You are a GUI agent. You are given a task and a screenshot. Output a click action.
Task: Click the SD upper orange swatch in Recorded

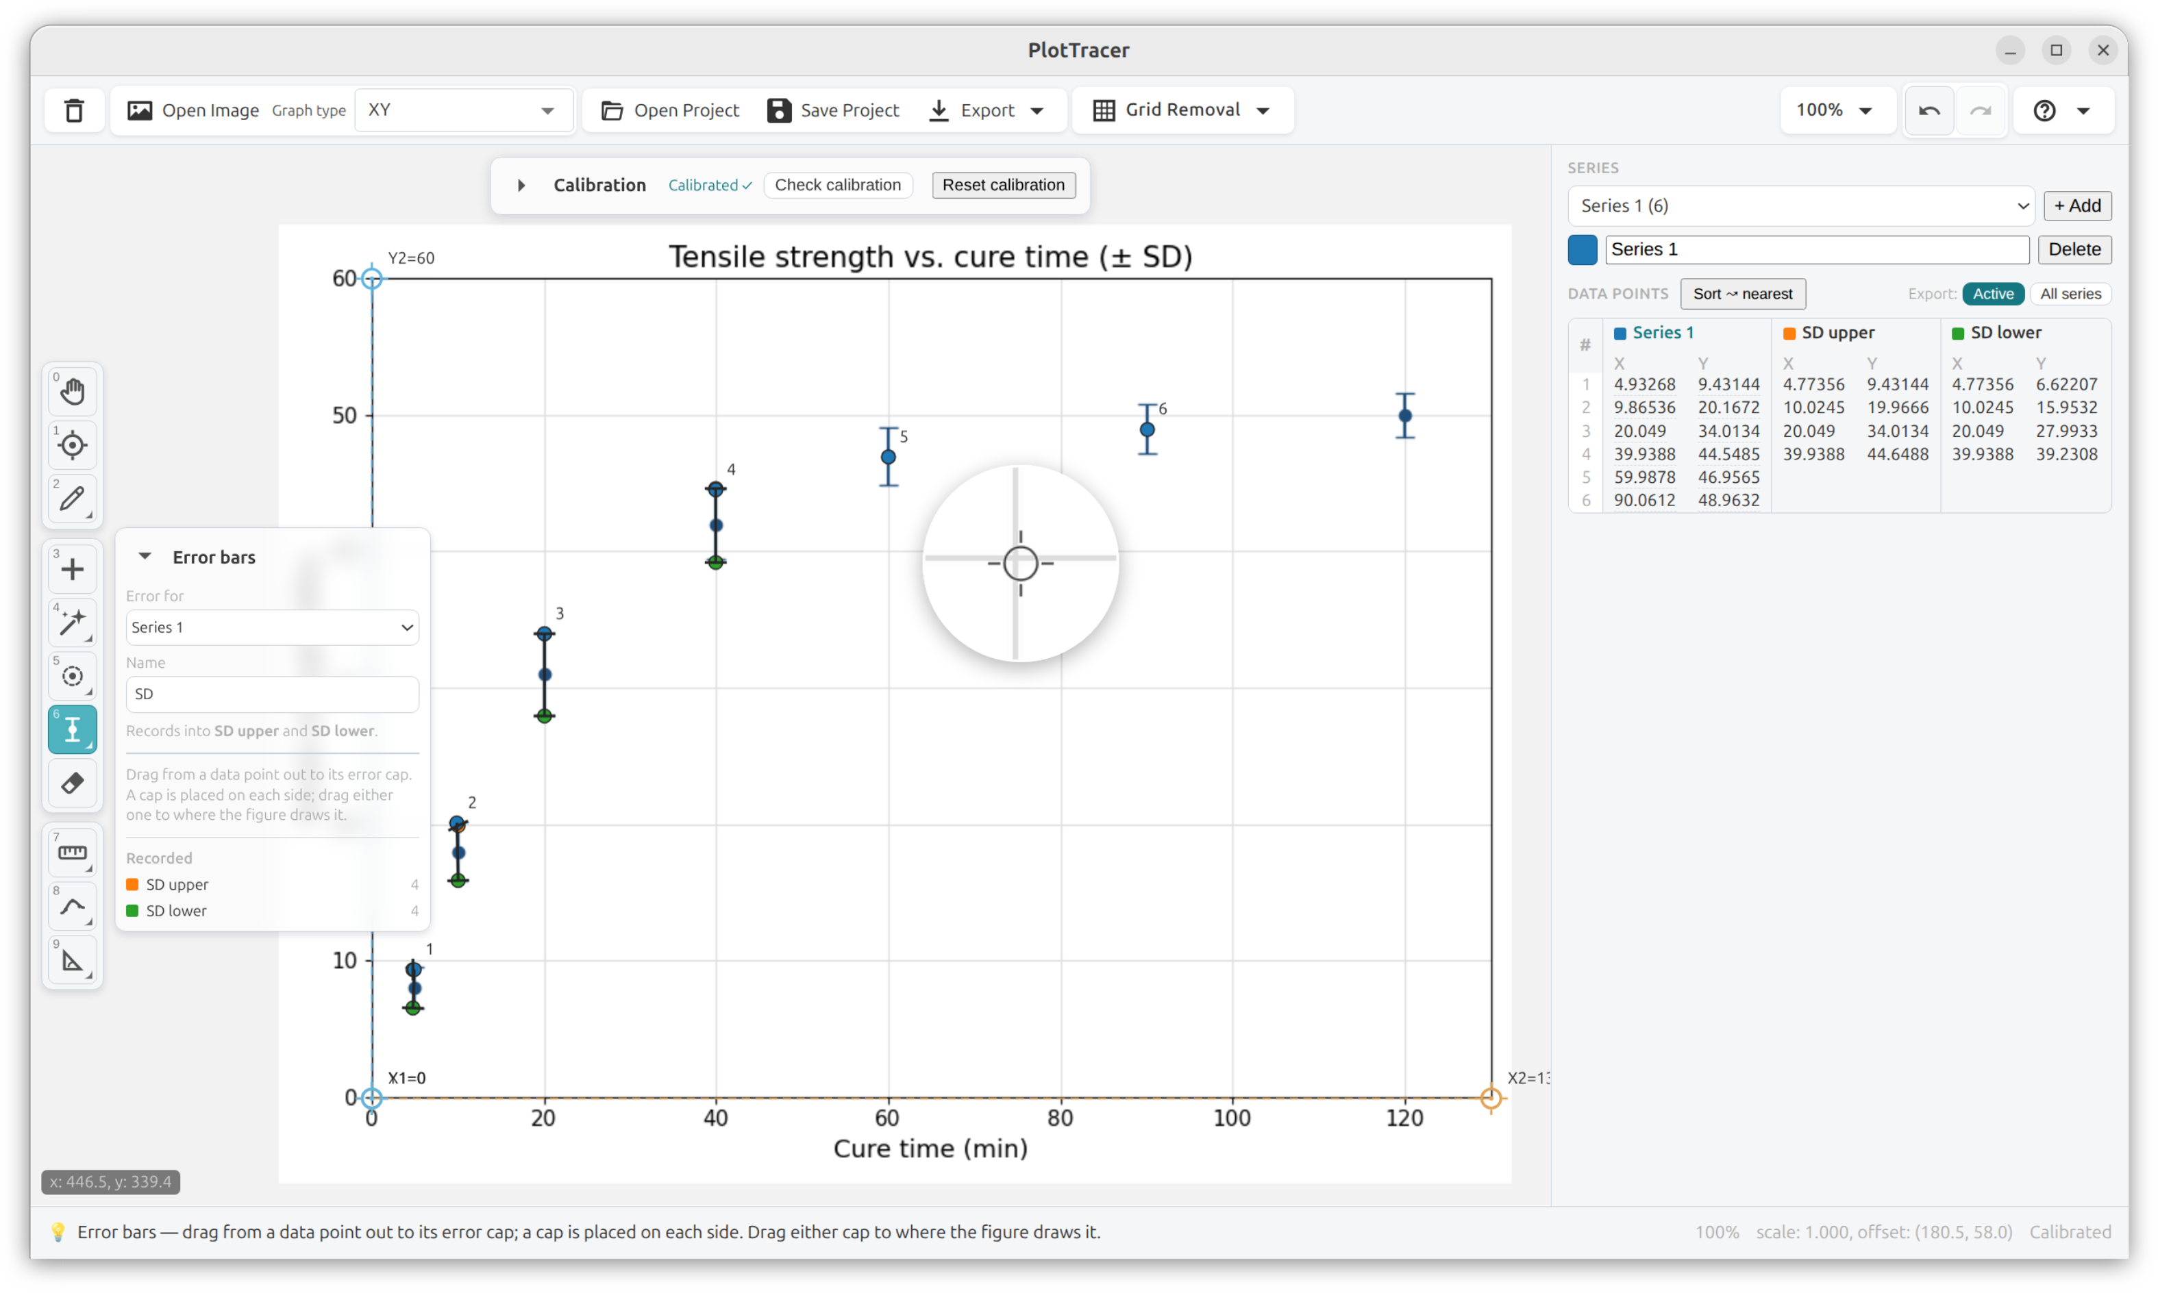tap(132, 884)
